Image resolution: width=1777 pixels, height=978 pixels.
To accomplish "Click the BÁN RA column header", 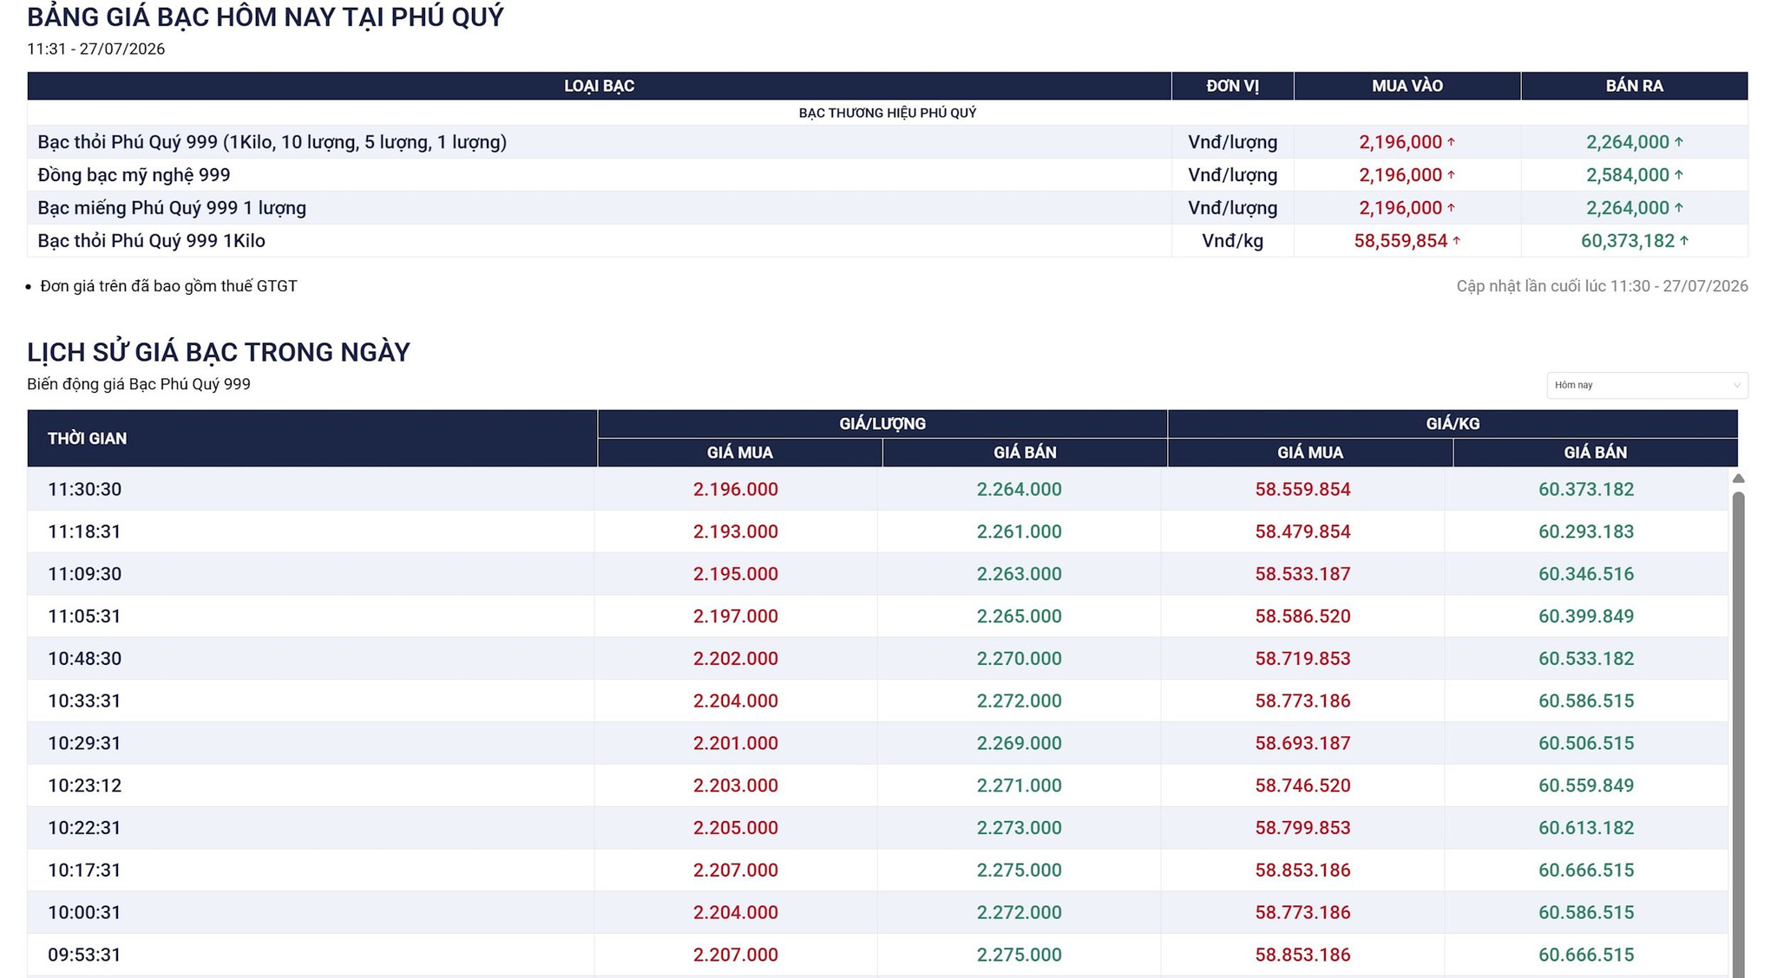I will 1634,86.
